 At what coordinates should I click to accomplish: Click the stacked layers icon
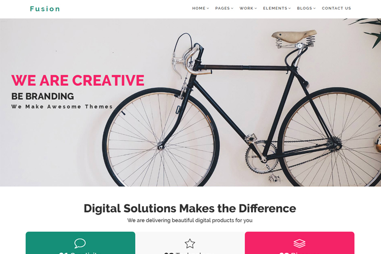[x=299, y=243]
